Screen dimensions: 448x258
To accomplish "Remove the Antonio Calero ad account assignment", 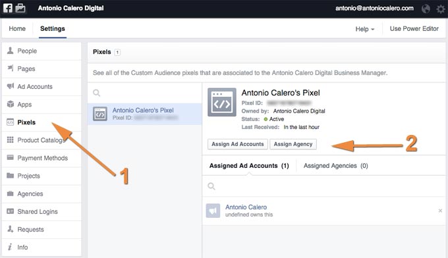I will 440,211.
